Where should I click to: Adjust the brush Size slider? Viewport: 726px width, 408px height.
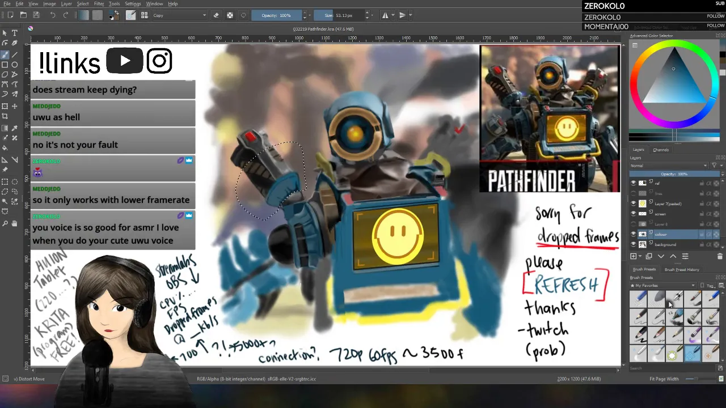coord(340,15)
